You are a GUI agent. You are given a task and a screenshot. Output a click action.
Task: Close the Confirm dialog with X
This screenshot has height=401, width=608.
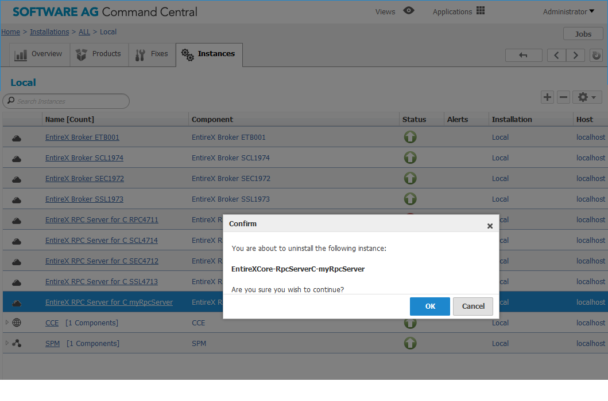point(490,226)
